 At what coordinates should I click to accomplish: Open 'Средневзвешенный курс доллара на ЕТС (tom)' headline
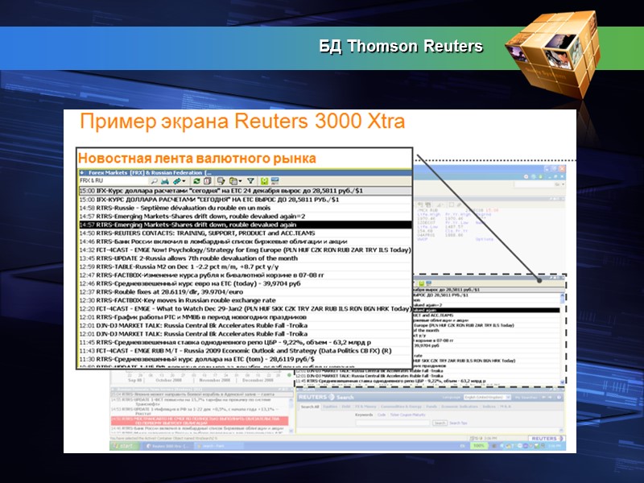(x=246, y=359)
